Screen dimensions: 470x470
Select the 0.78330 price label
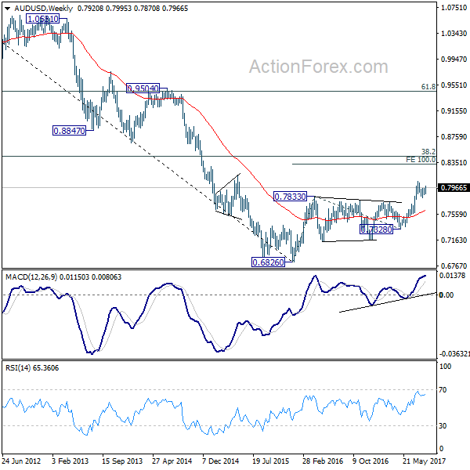pos(290,197)
